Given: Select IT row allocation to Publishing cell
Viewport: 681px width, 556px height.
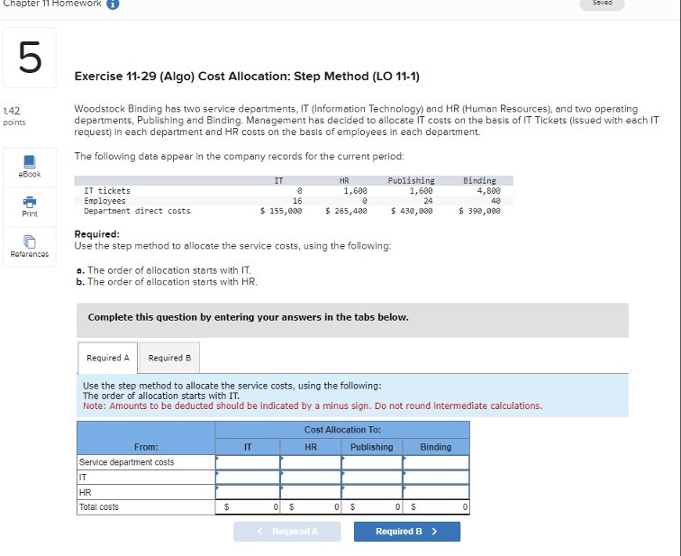Looking at the screenshot, I should 372,478.
